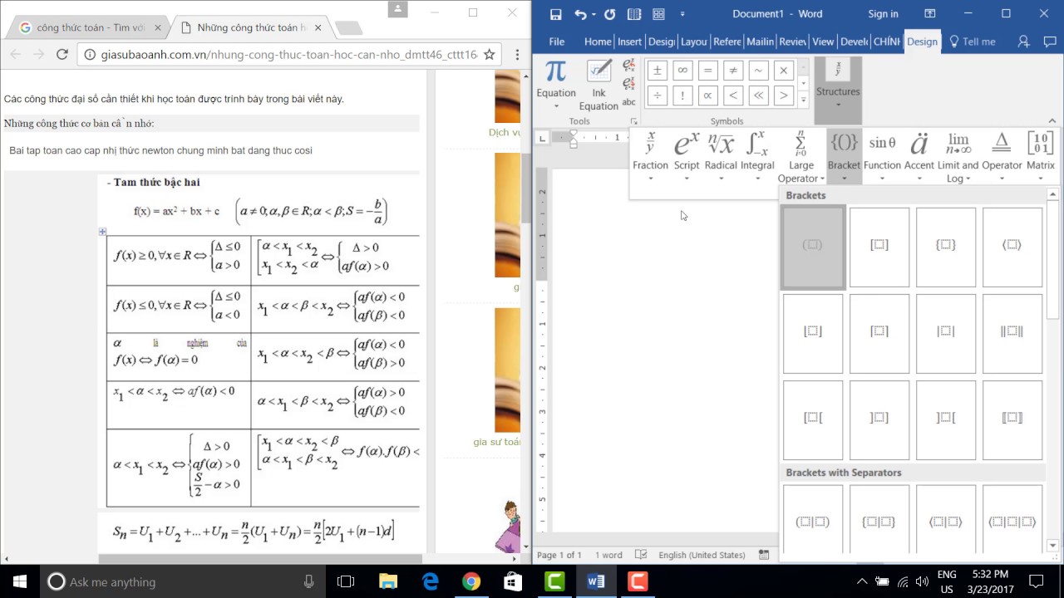Viewport: 1064px width, 598px height.
Task: Click English (United States) language status
Action: (x=702, y=555)
